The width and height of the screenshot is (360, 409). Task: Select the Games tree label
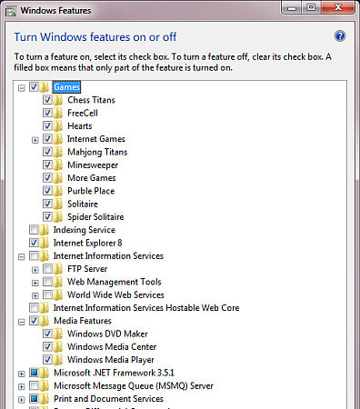click(x=66, y=87)
